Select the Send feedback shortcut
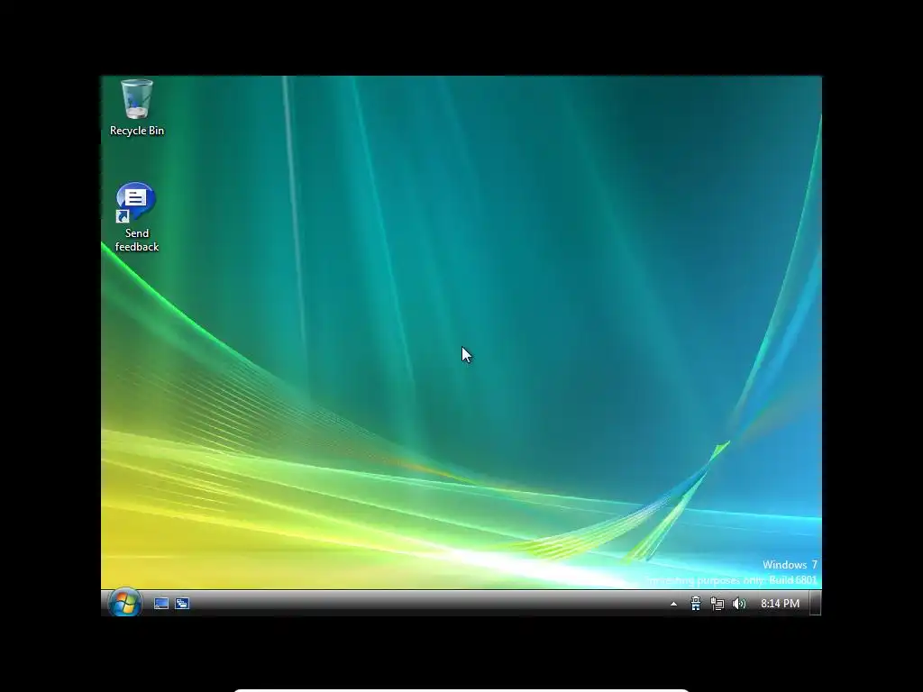923x692 pixels. click(x=137, y=217)
